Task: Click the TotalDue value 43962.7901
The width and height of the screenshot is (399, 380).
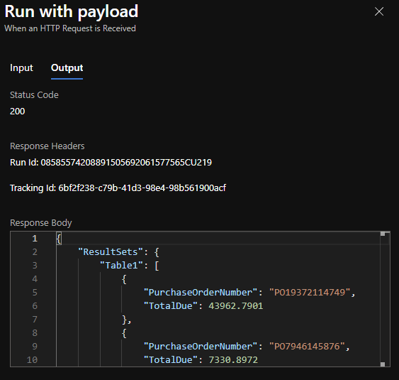Action: tap(235, 306)
